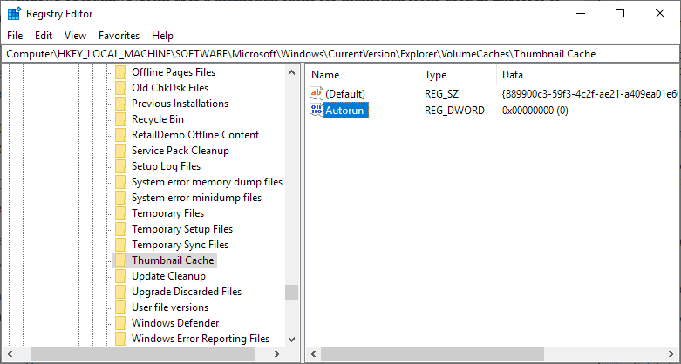Image resolution: width=681 pixels, height=364 pixels.
Task: Maximize the Registry Editor window
Action: click(620, 13)
